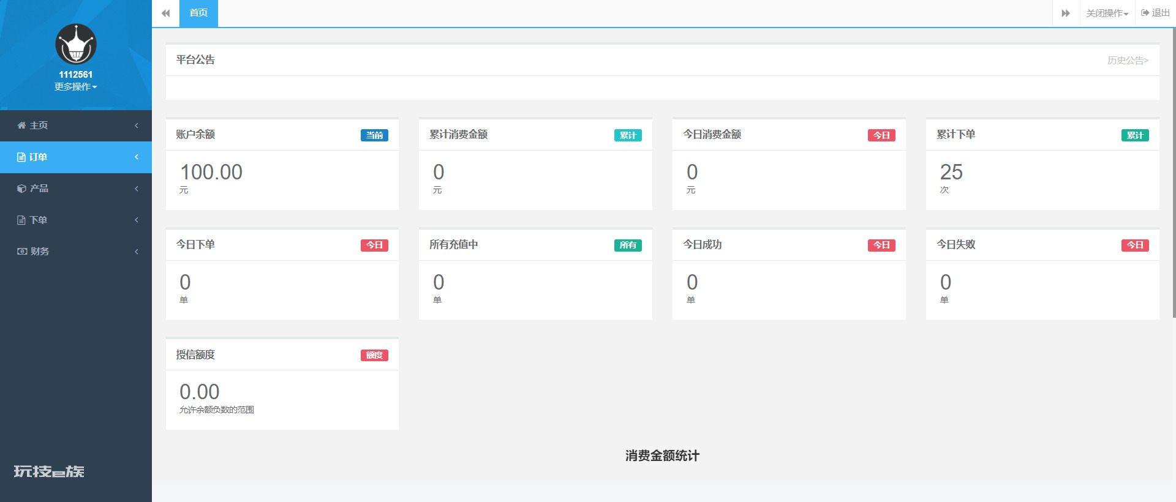Click the 25 total orders value
The height and width of the screenshot is (502, 1176).
(951, 172)
